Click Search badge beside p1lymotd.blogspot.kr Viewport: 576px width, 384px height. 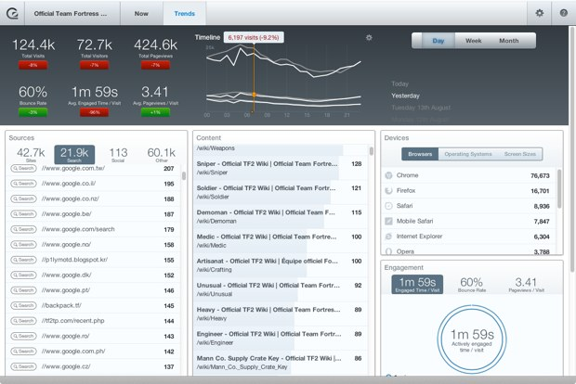pyautogui.click(x=23, y=260)
